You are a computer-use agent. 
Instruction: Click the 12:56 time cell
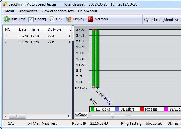(35, 42)
